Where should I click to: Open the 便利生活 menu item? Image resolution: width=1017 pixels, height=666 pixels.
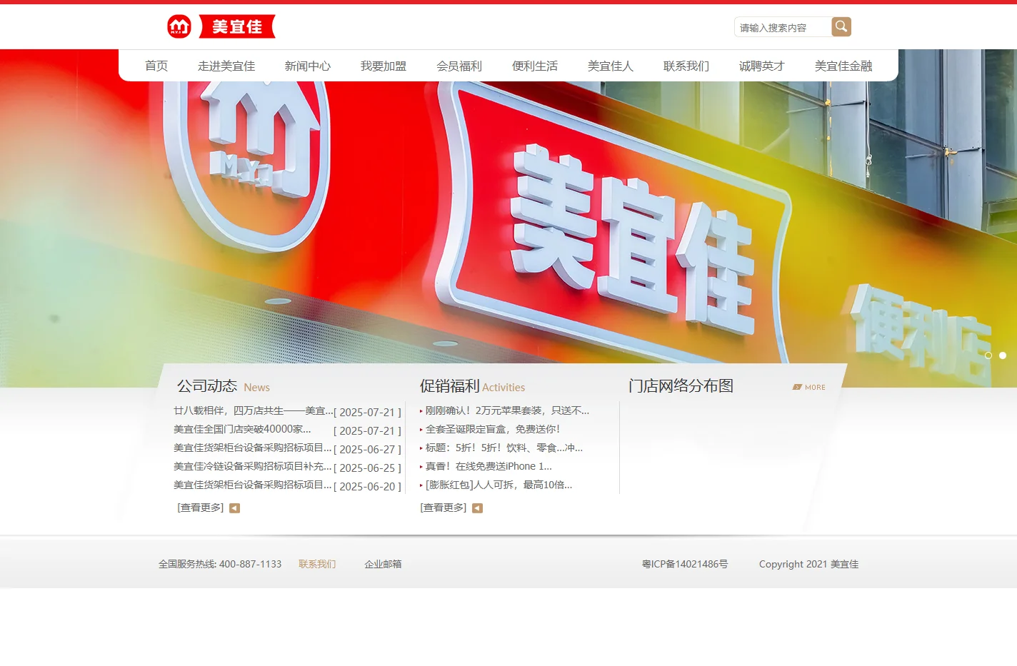(535, 66)
